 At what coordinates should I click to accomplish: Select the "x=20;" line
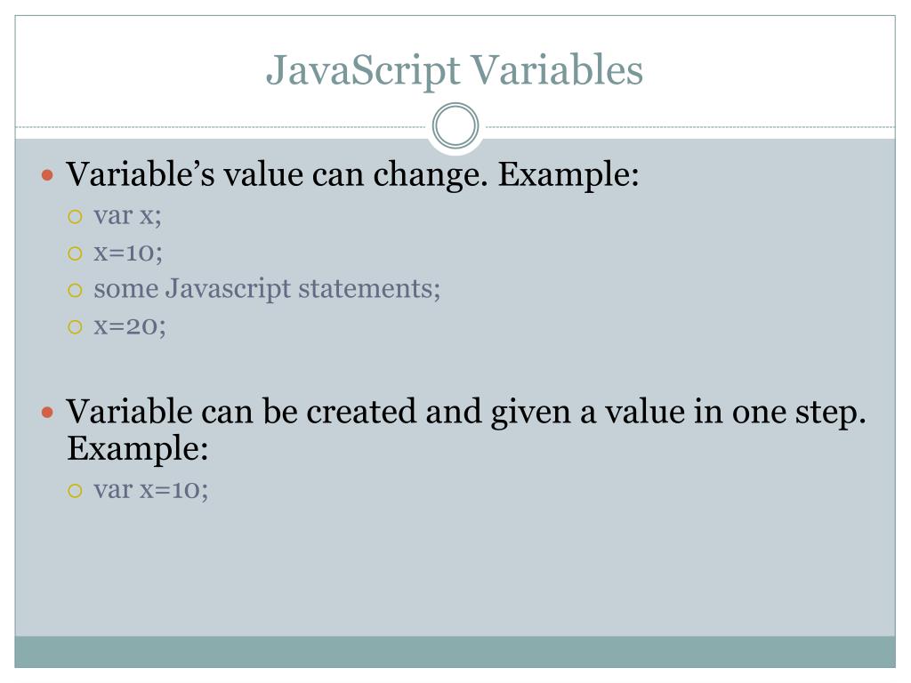tap(131, 326)
